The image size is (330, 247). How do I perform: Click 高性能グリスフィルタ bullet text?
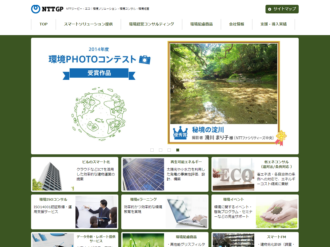click(186, 244)
